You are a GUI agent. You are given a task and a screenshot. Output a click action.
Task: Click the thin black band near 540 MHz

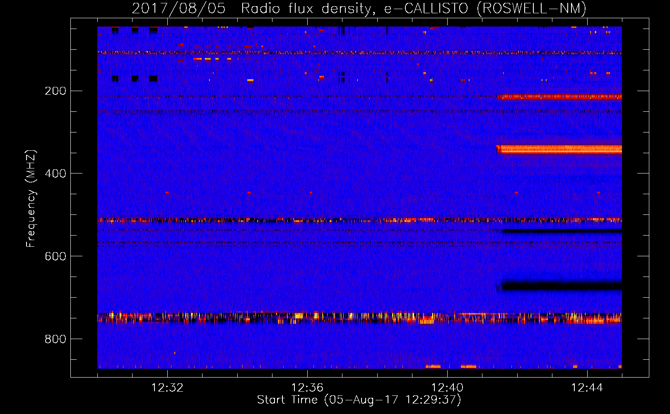(562, 231)
